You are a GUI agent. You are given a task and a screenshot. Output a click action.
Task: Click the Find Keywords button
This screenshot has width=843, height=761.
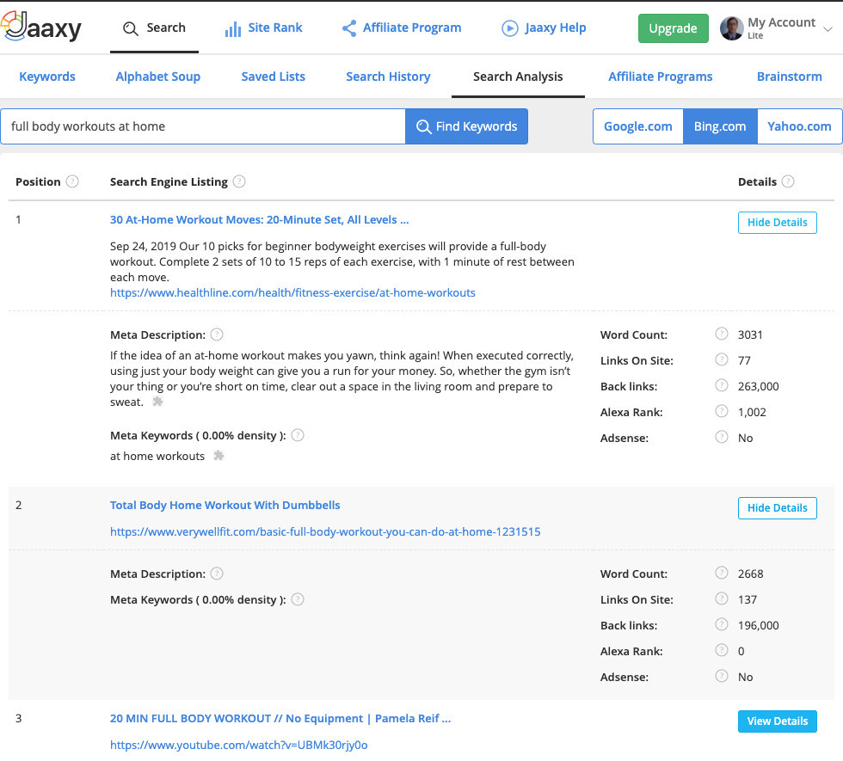(x=466, y=126)
